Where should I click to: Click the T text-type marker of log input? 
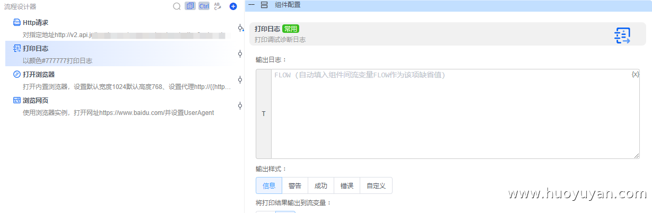click(x=264, y=113)
